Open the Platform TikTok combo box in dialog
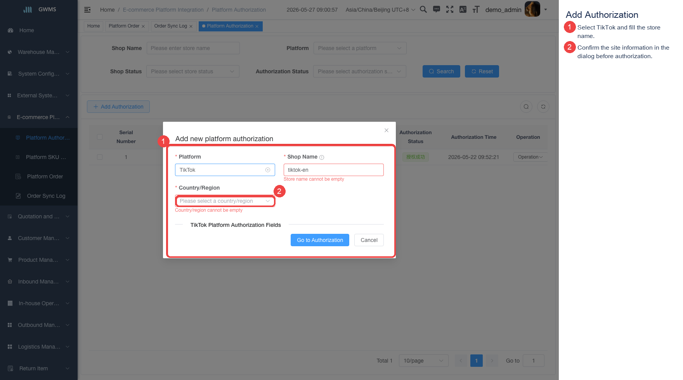Image resolution: width=683 pixels, height=380 pixels. coord(225,170)
